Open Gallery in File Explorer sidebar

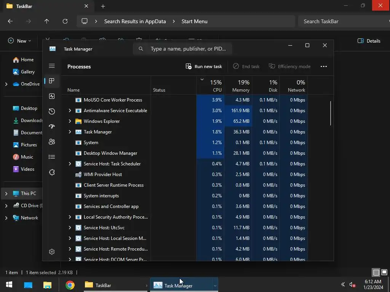(24, 72)
